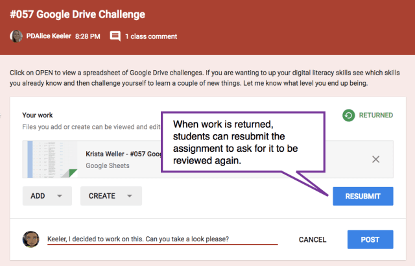The height and width of the screenshot is (266, 415).
Task: Click PDAlice Keeler's profile avatar
Action: click(x=16, y=36)
